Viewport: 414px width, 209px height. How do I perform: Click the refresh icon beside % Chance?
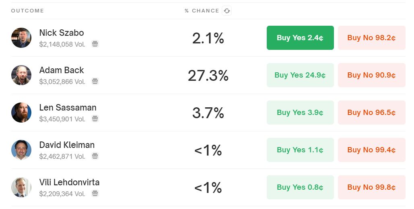pos(227,11)
